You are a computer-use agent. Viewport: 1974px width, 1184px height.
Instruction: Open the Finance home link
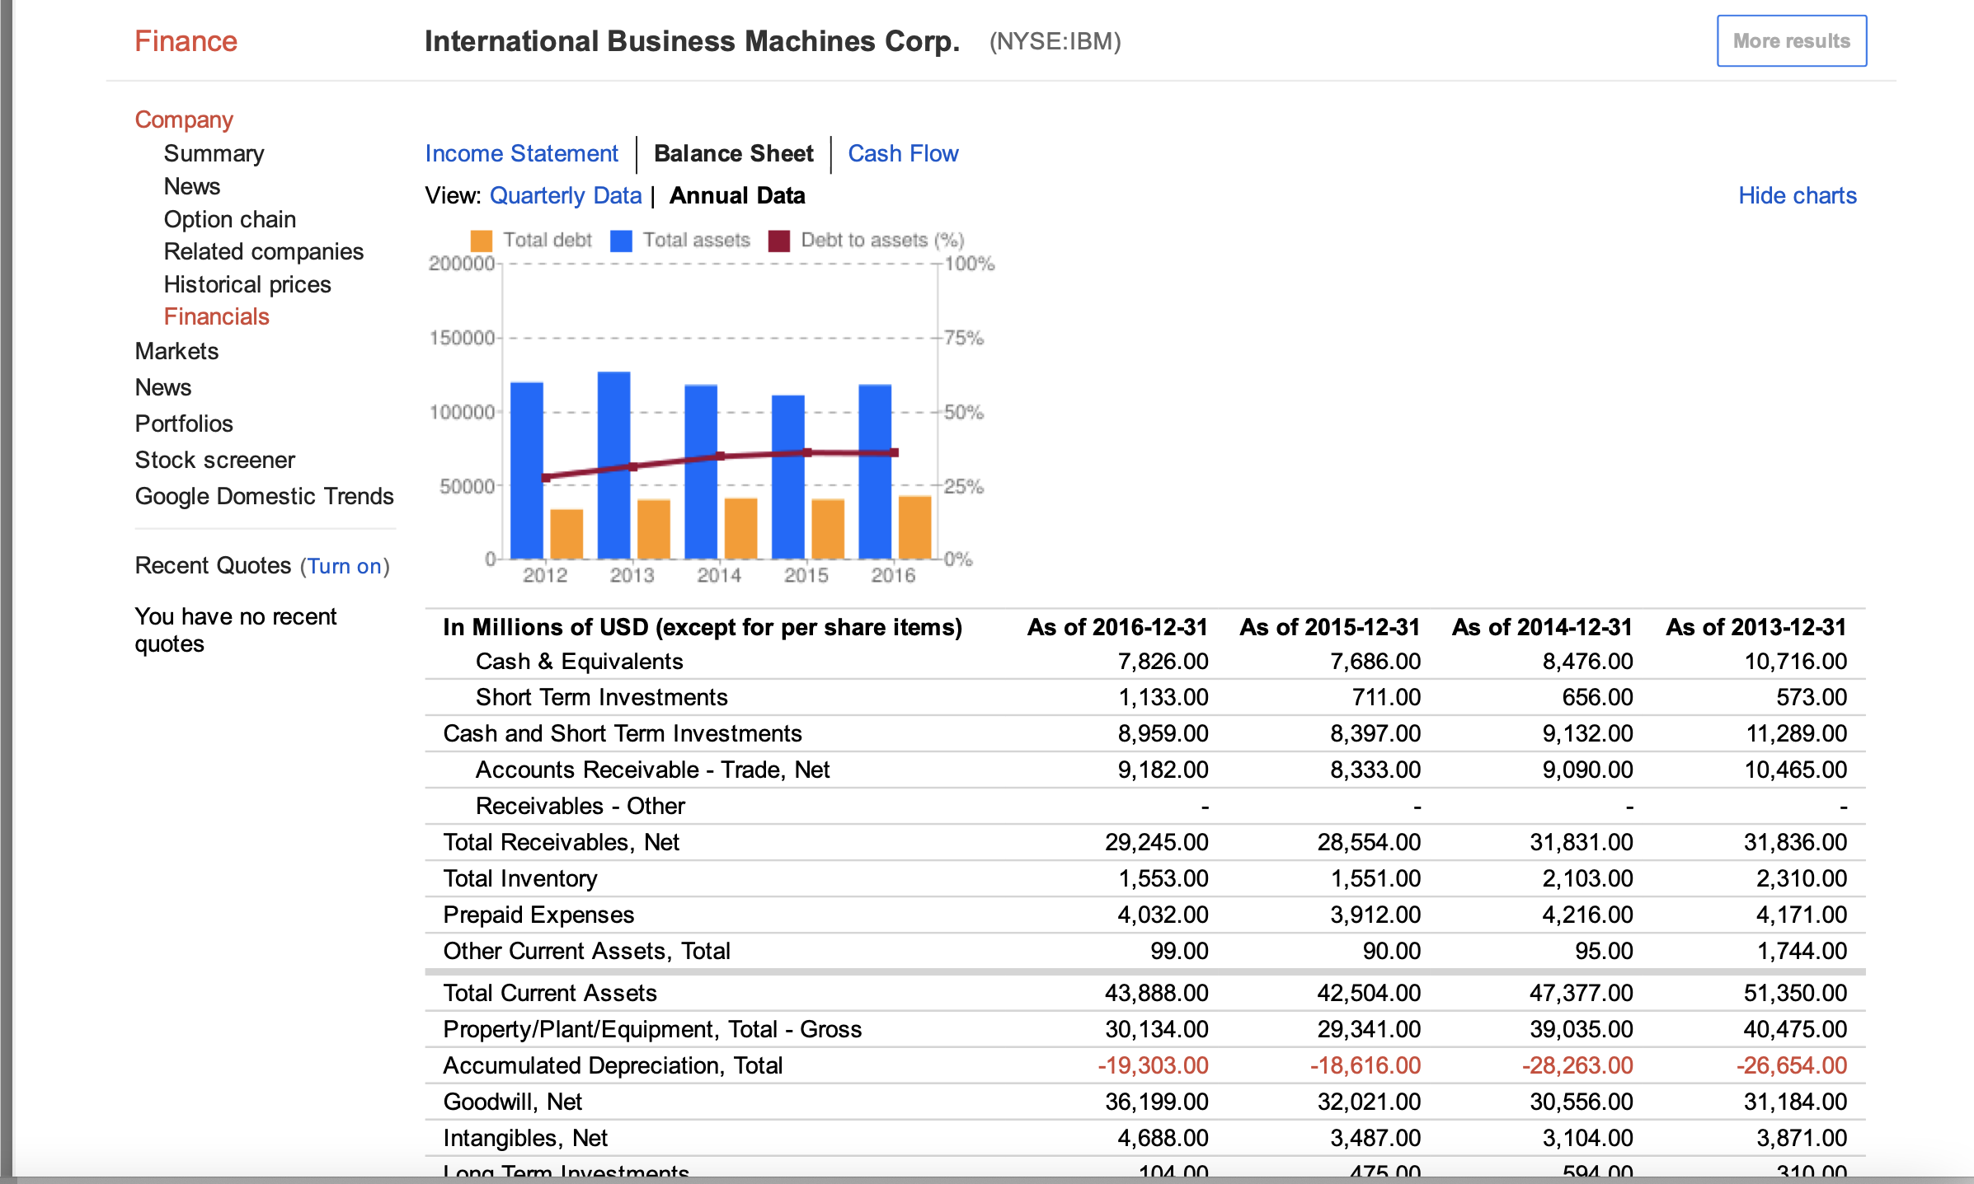click(186, 41)
